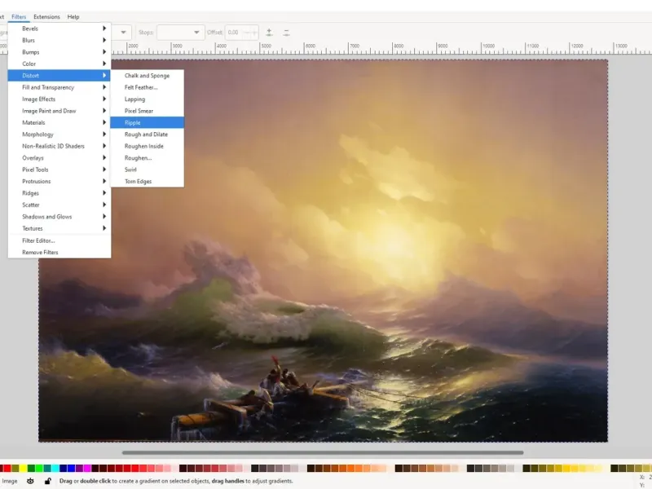Apply the Ripple distort filter

[148, 123]
